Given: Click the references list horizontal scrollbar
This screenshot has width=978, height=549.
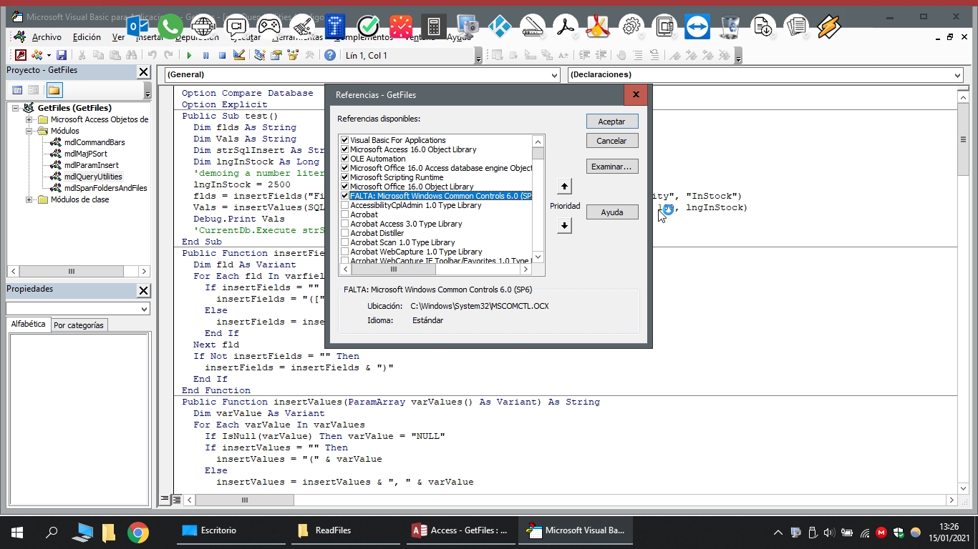Looking at the screenshot, I should click(x=435, y=269).
